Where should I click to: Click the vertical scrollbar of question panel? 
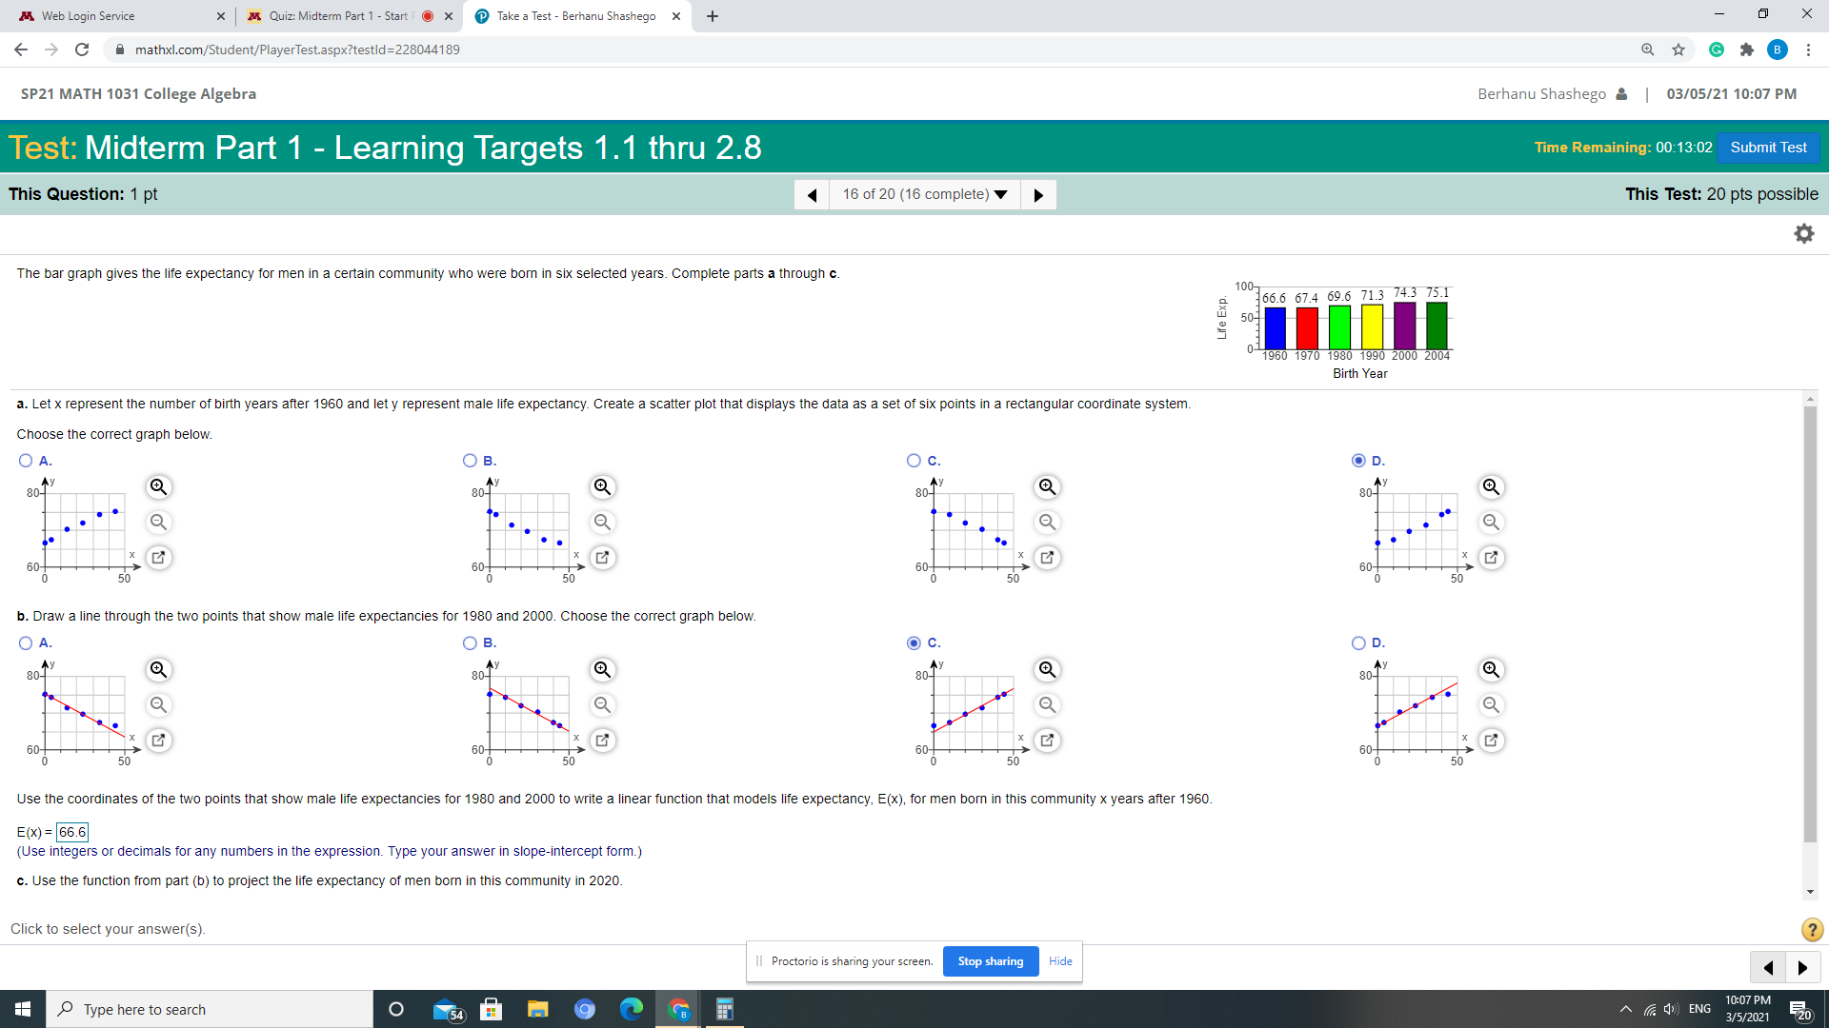(1810, 623)
